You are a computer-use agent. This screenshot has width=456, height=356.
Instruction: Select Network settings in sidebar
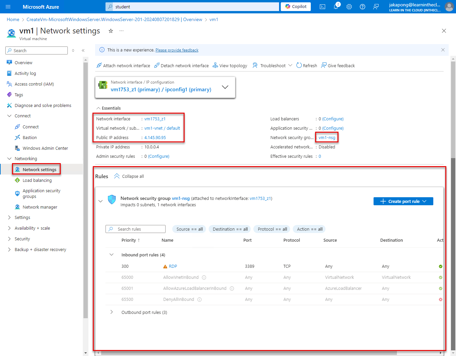[x=39, y=169]
